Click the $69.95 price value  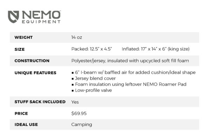(x=79, y=113)
